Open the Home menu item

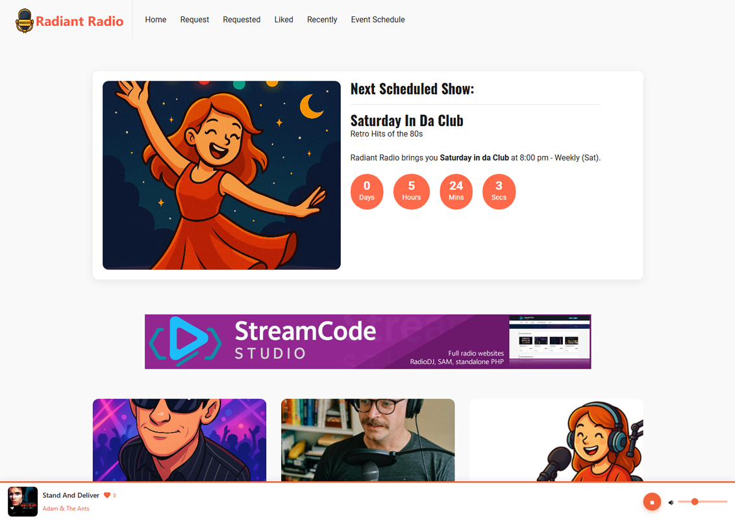pos(155,20)
